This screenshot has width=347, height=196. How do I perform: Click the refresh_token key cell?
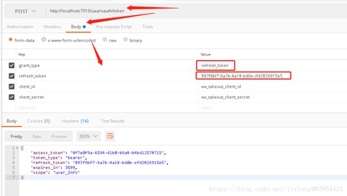107,76
